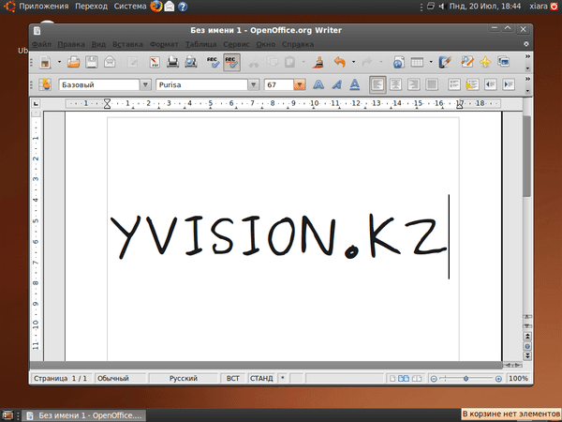Viewport: 562px width, 422px height.
Task: Expand the Purisa font name dropdown
Action: click(254, 84)
